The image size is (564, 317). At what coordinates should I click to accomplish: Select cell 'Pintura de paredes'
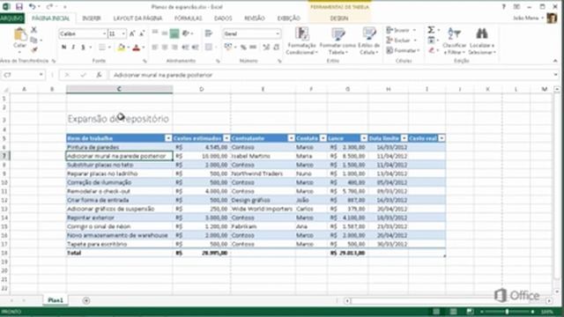click(x=119, y=147)
